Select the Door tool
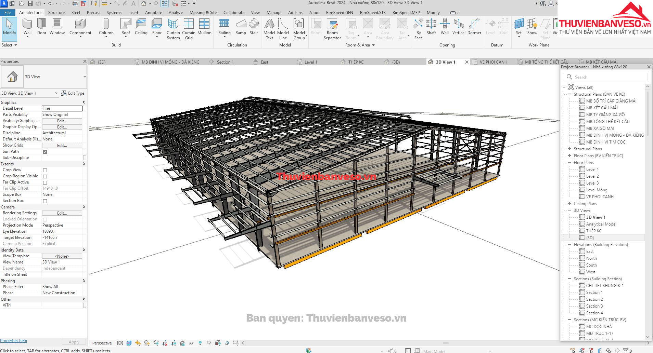653x353 pixels. [x=41, y=27]
